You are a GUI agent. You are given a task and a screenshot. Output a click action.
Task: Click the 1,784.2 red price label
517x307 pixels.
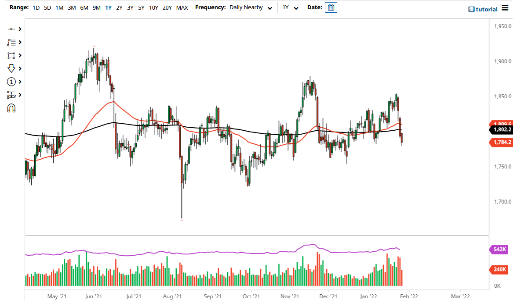coord(501,142)
